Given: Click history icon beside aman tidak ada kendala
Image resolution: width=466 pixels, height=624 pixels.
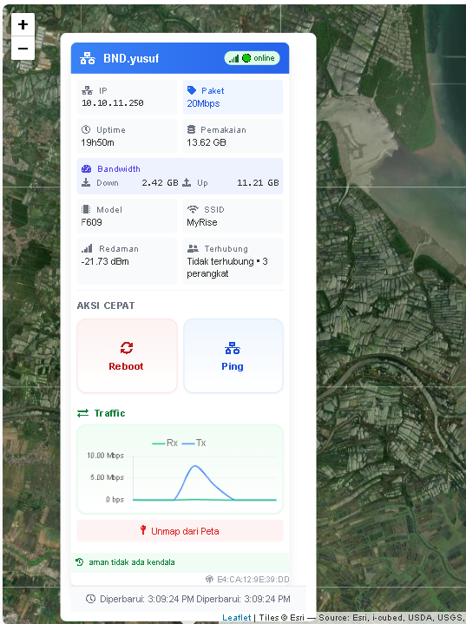Looking at the screenshot, I should (x=80, y=562).
